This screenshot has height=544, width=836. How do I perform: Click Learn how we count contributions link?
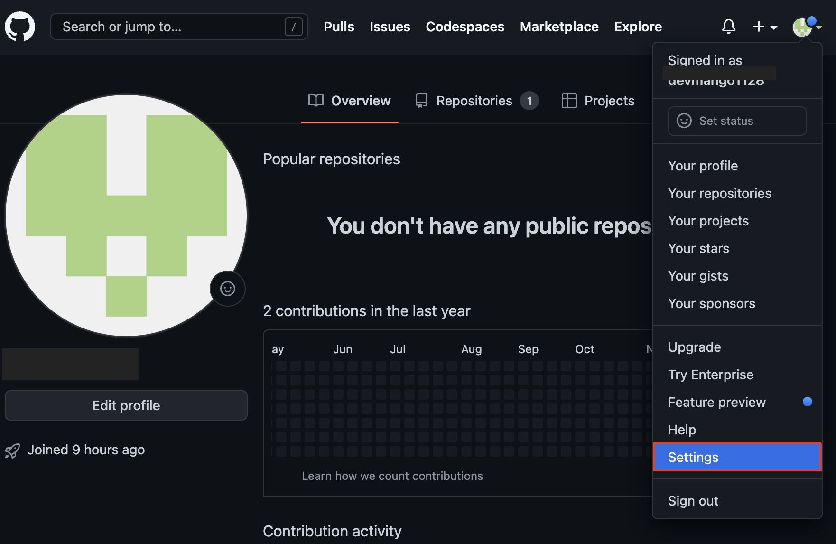click(x=392, y=476)
